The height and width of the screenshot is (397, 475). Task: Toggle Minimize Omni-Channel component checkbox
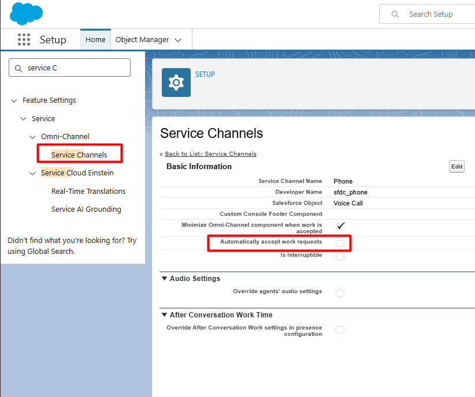pyautogui.click(x=340, y=226)
